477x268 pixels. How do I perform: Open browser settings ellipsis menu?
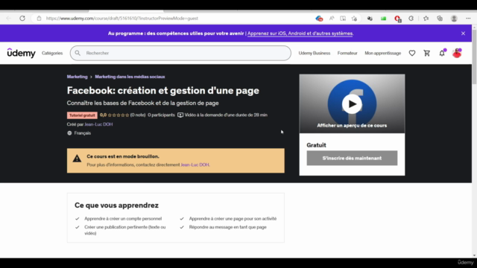tap(468, 18)
